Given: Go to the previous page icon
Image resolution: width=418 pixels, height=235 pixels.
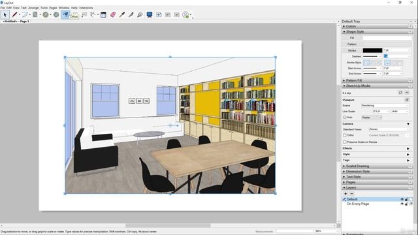Looking at the screenshot, I should pos(168,14).
